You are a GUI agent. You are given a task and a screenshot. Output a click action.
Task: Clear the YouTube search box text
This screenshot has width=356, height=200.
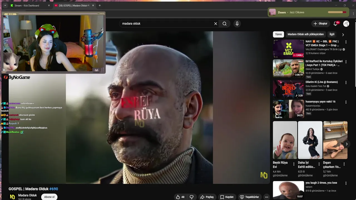216,24
